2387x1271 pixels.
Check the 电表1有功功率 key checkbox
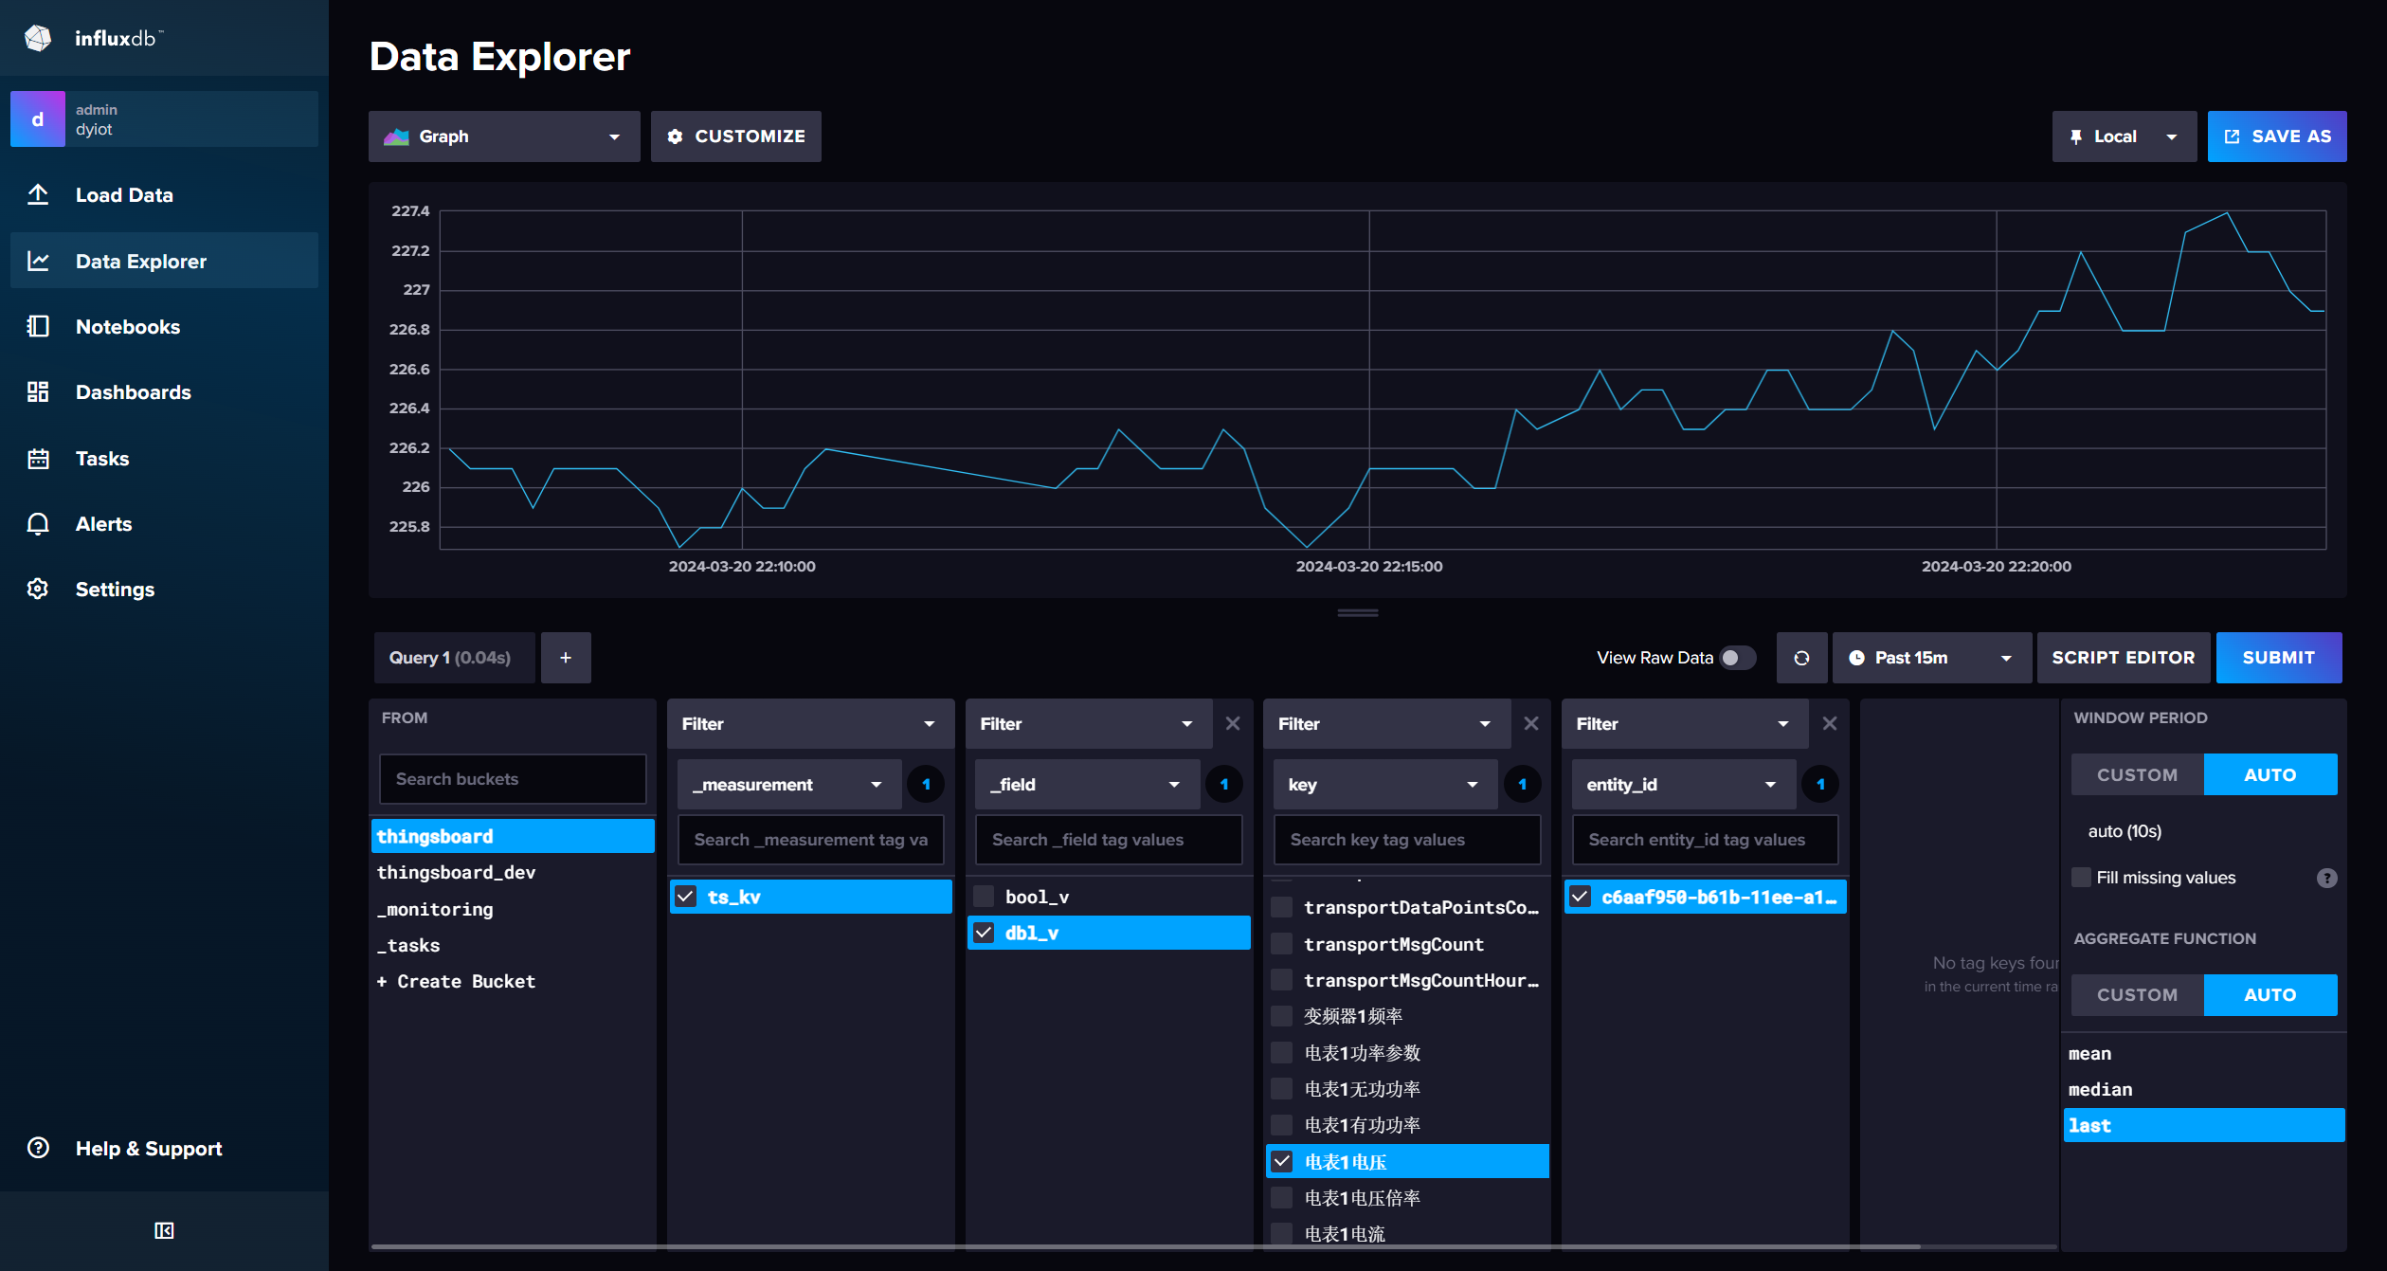1282,1125
